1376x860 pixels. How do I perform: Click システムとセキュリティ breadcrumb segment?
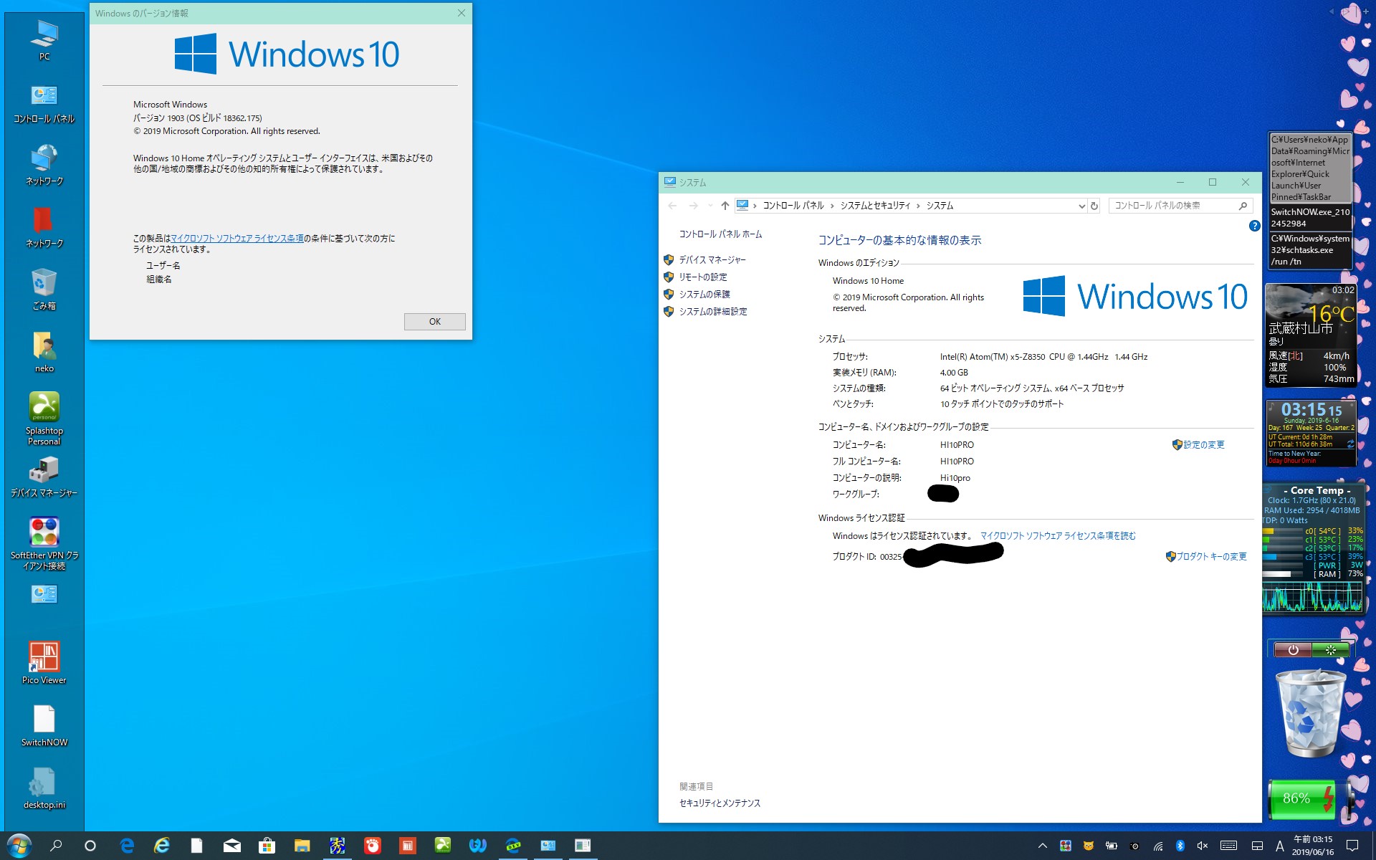pos(874,206)
